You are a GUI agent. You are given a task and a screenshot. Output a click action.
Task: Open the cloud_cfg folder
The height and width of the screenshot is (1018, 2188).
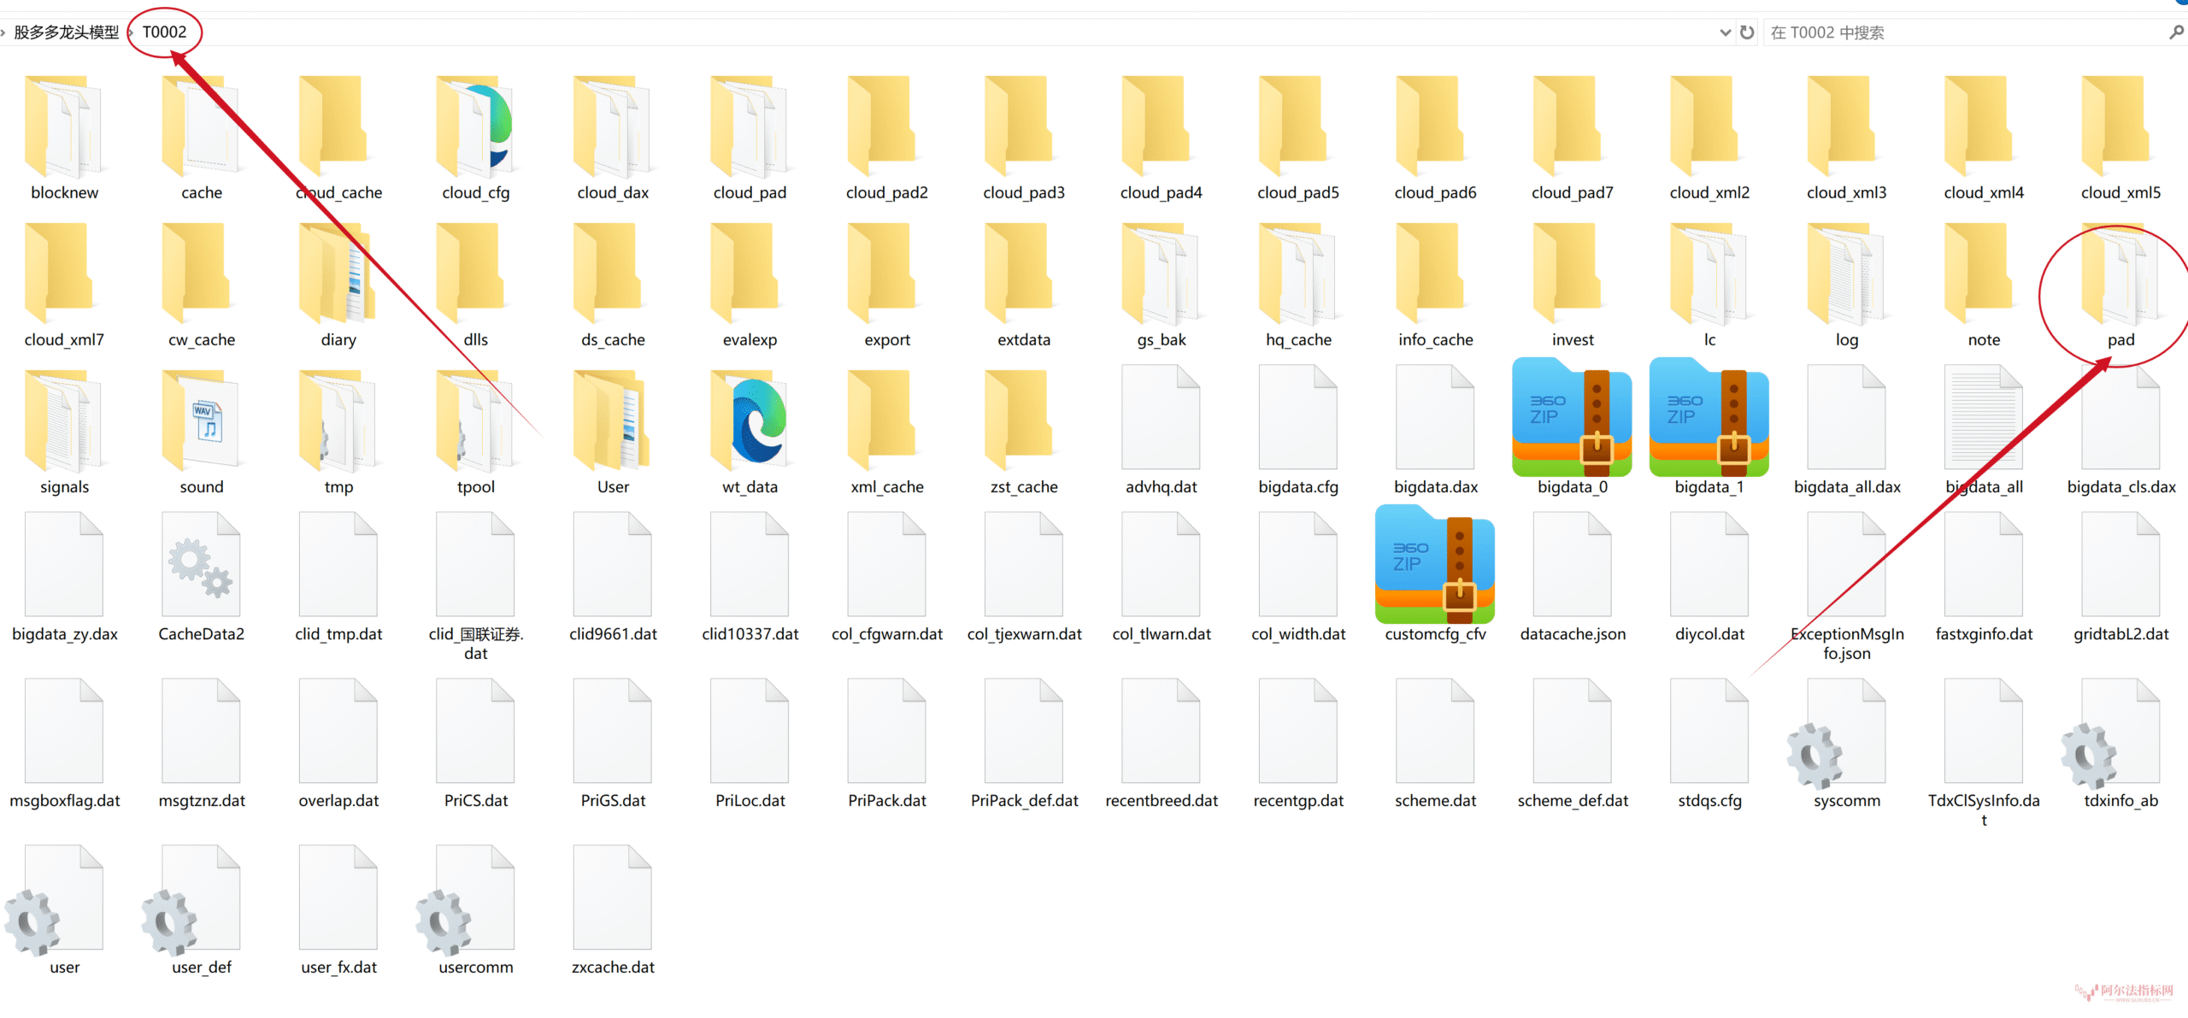[475, 128]
